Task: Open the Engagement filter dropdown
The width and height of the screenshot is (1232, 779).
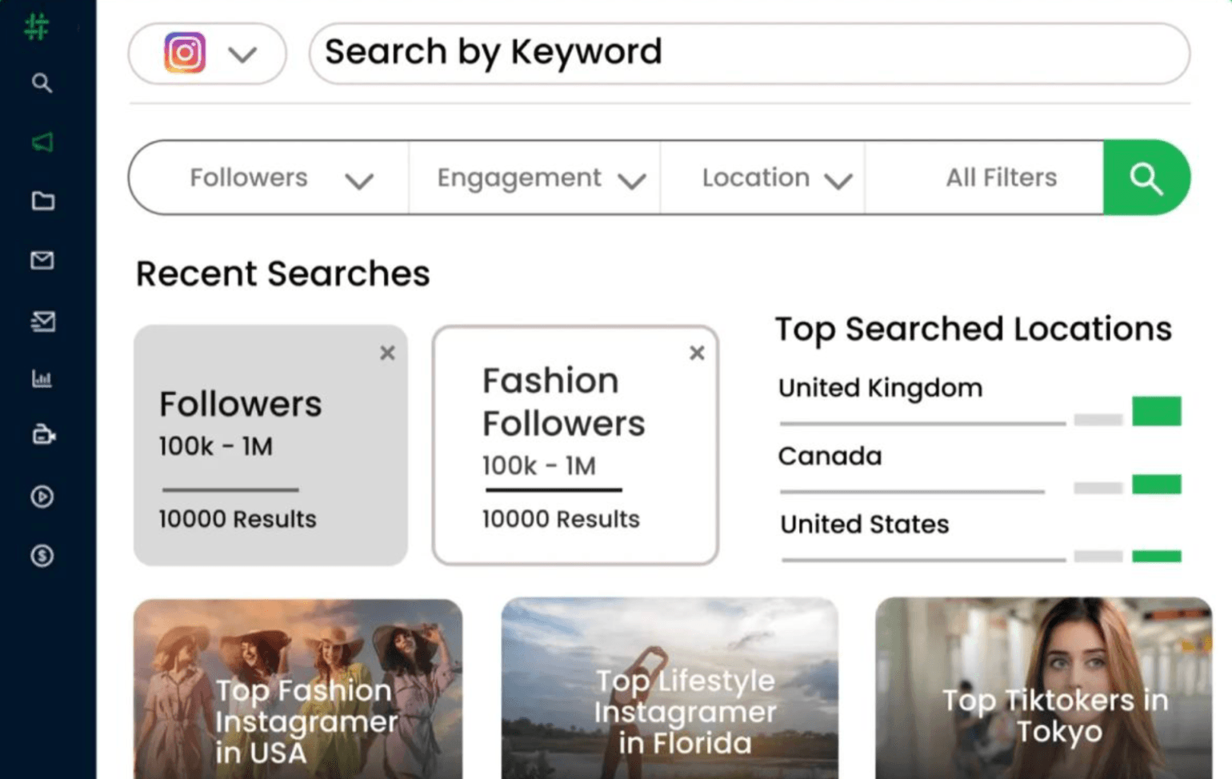Action: click(534, 178)
